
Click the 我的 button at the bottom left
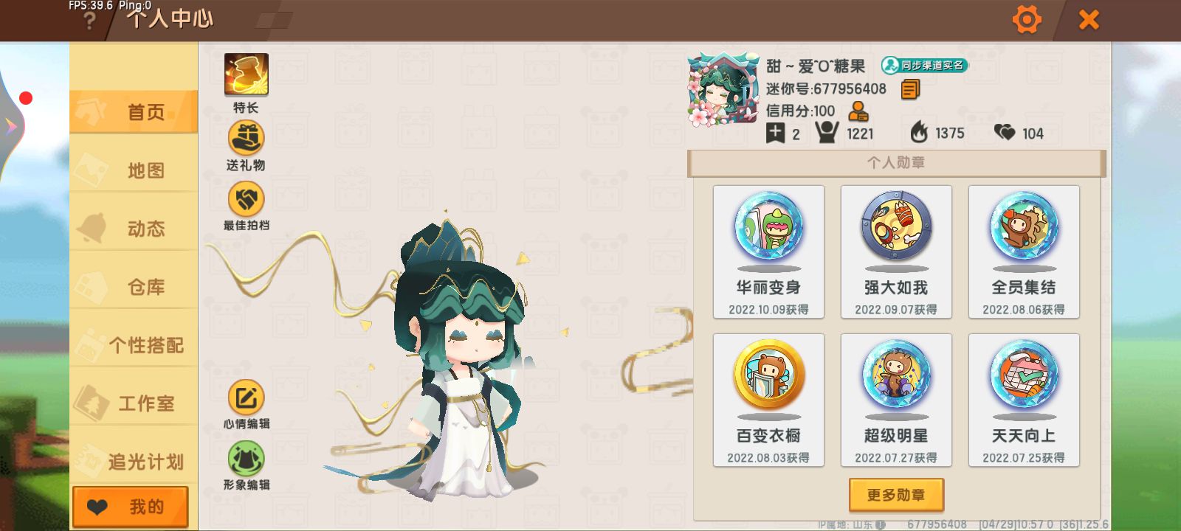click(131, 507)
